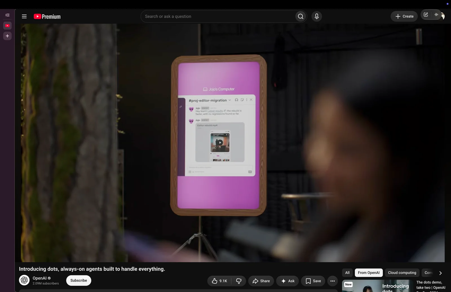Image resolution: width=451 pixels, height=292 pixels.
Task: Ask about this video
Action: (x=288, y=281)
